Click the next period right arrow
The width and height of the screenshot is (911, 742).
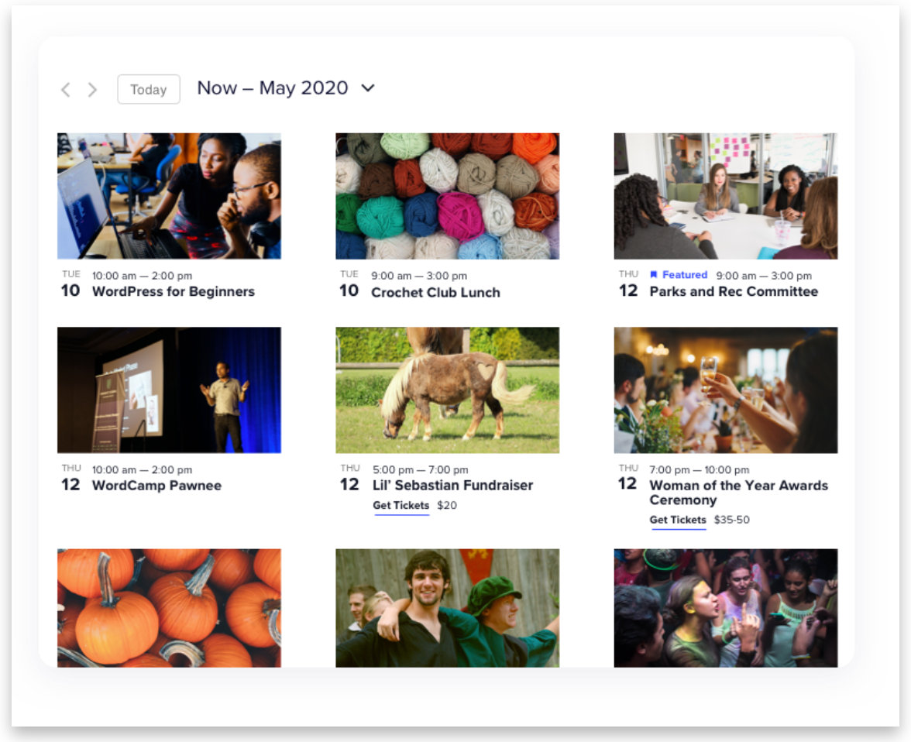coord(92,90)
